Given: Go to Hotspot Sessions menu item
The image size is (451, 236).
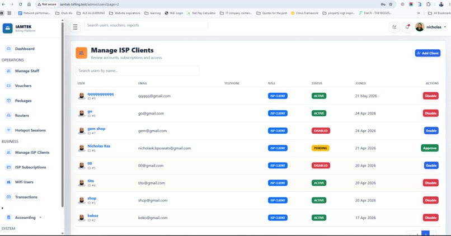Looking at the screenshot, I should (x=30, y=130).
